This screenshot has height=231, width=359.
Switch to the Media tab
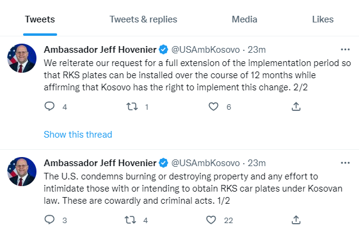(245, 19)
